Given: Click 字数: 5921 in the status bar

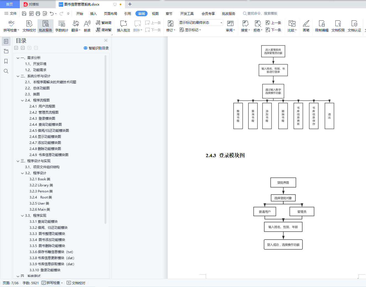Looking at the screenshot, I should click(31, 283).
